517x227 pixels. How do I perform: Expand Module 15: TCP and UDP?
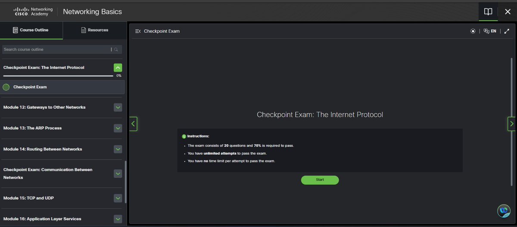pos(118,198)
